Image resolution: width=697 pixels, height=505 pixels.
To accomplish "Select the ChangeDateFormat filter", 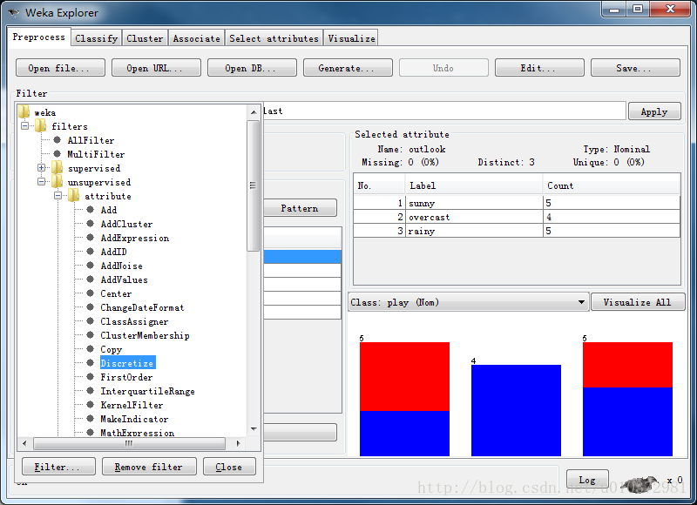I will coord(142,306).
